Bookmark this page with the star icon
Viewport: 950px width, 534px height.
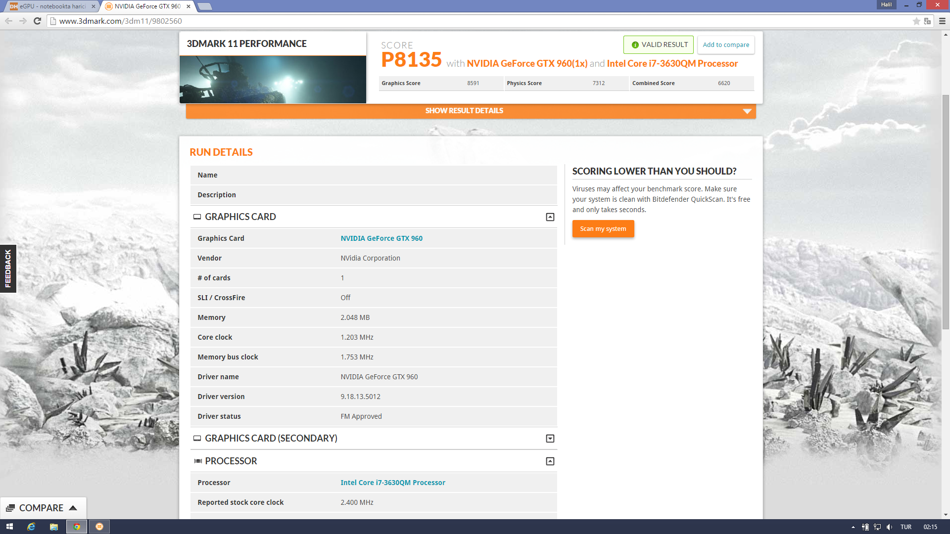pyautogui.click(x=916, y=21)
